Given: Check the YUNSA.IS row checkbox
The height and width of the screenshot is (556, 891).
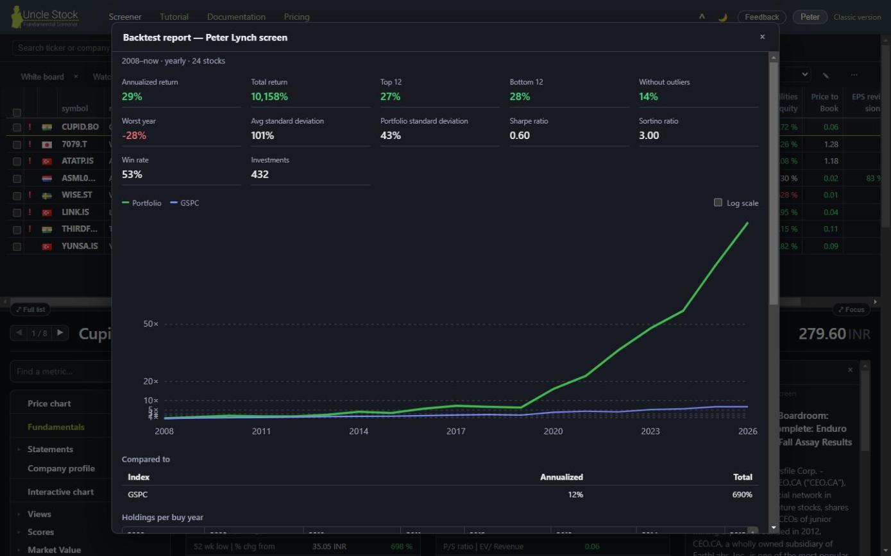Looking at the screenshot, I should (x=17, y=246).
